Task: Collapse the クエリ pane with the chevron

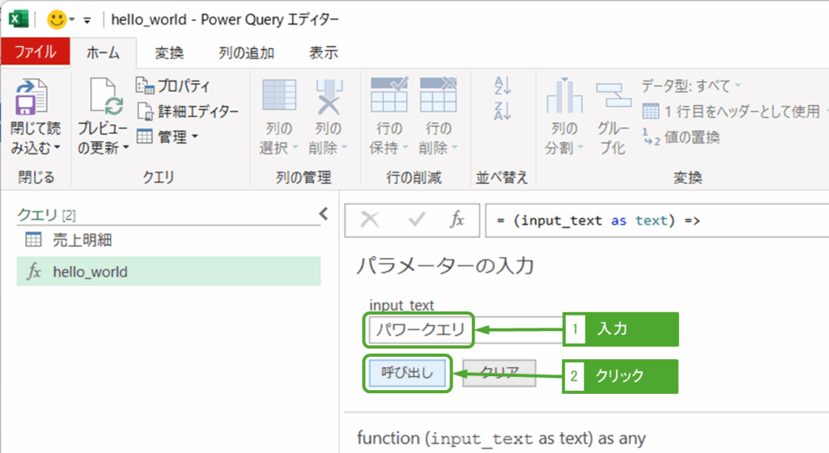Action: pyautogui.click(x=323, y=214)
